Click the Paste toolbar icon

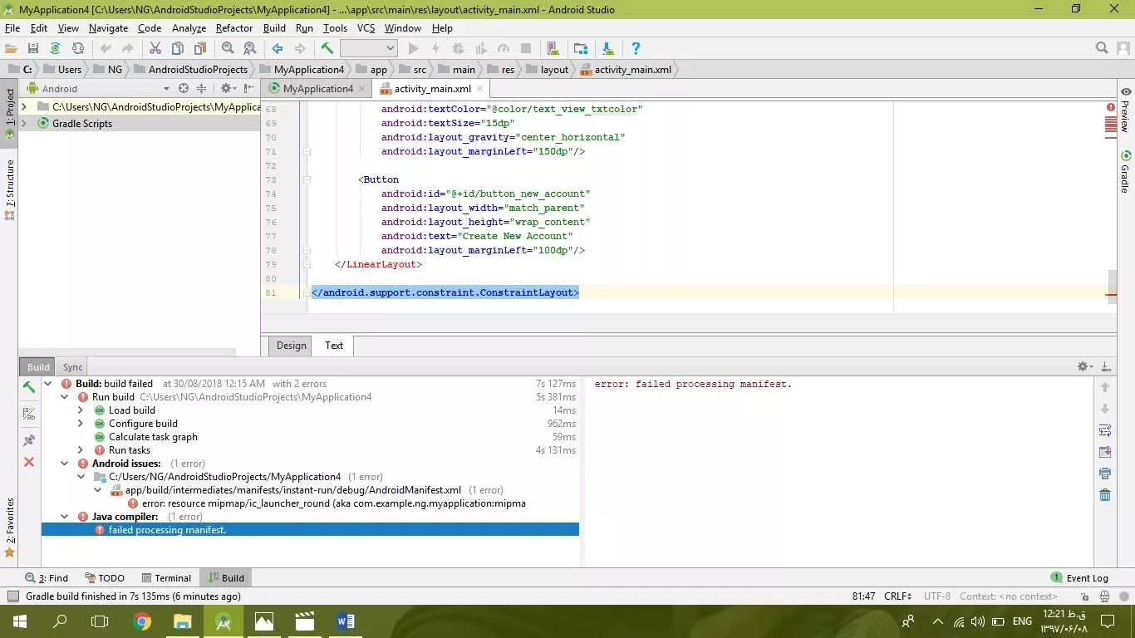[x=199, y=49]
